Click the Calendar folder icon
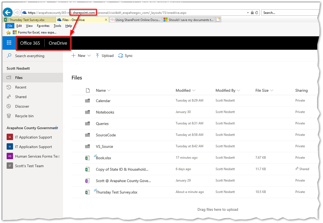 click(88, 101)
